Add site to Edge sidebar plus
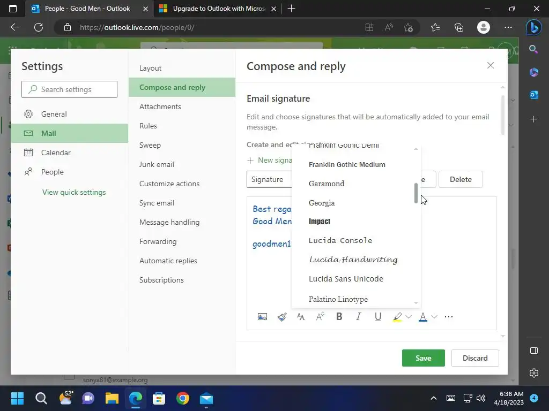 [533, 119]
